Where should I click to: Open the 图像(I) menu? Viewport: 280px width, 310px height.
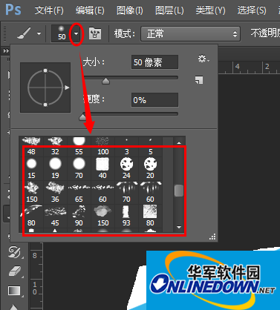pos(130,10)
